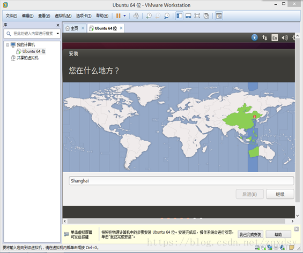Viewport: 303px width, 253px height.
Task: Open the sound volume indicator
Action: click(285, 37)
